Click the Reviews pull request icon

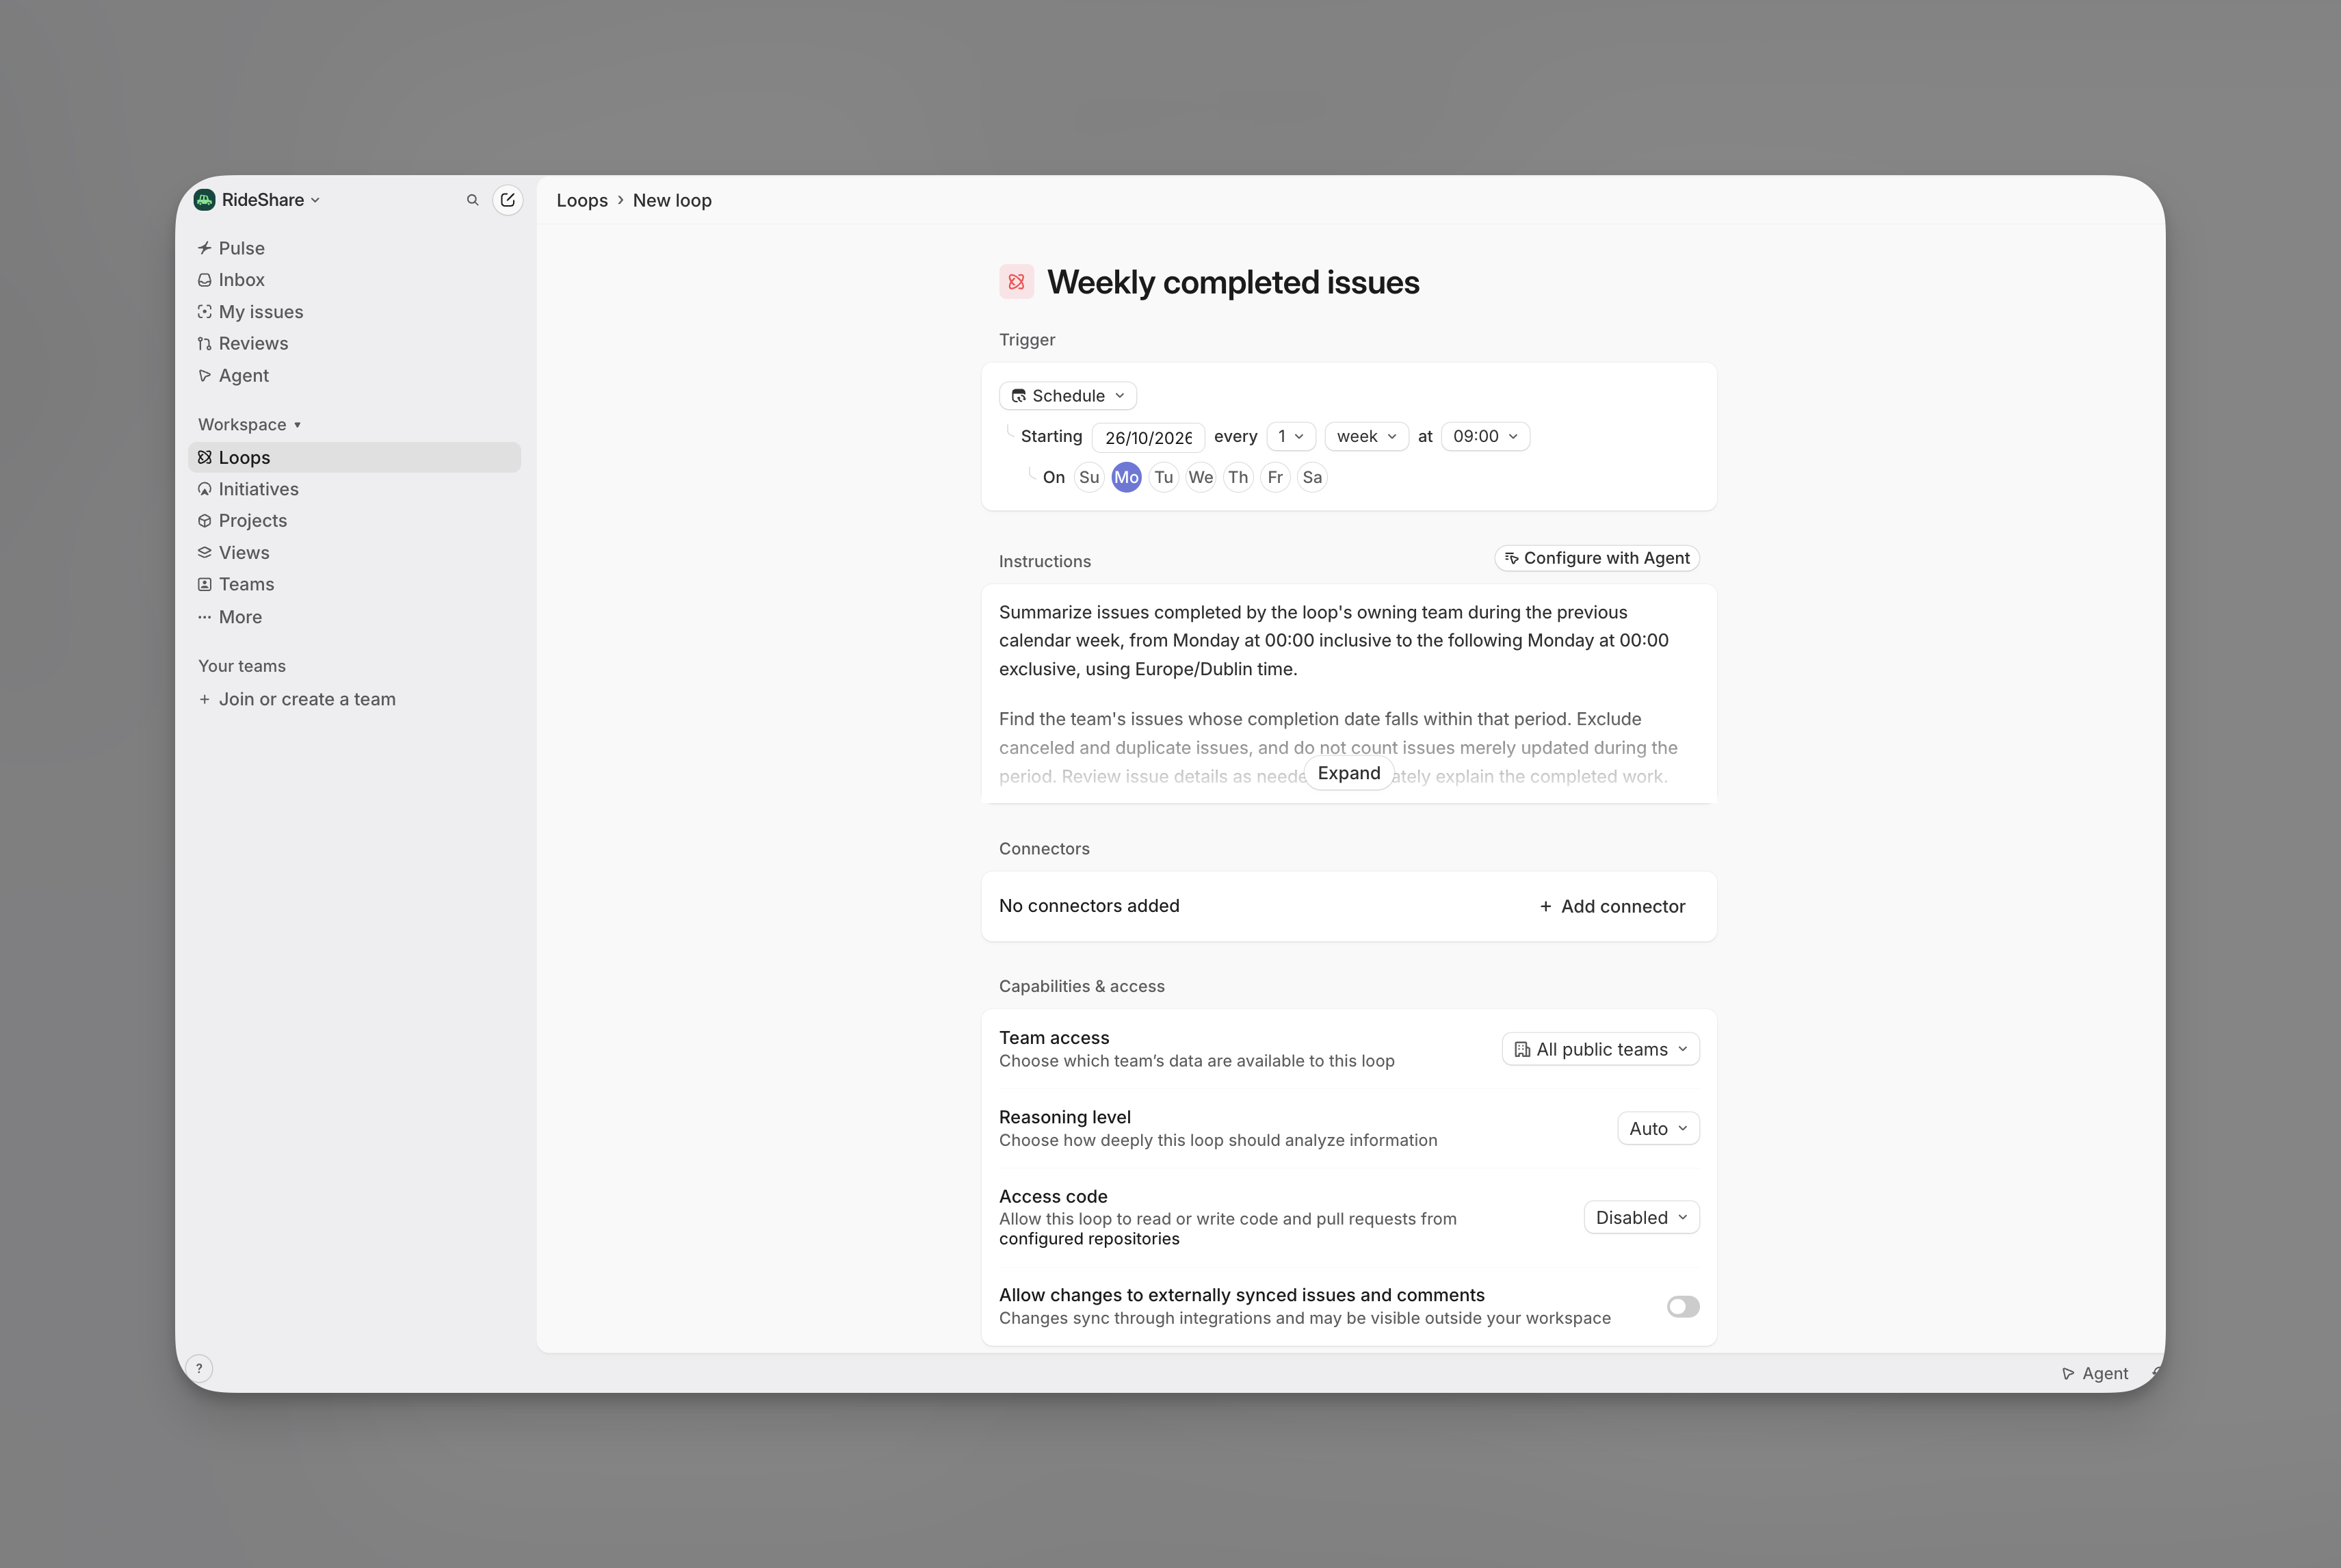coord(205,344)
